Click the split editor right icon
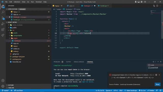The image size is (163, 92). point(157,6)
